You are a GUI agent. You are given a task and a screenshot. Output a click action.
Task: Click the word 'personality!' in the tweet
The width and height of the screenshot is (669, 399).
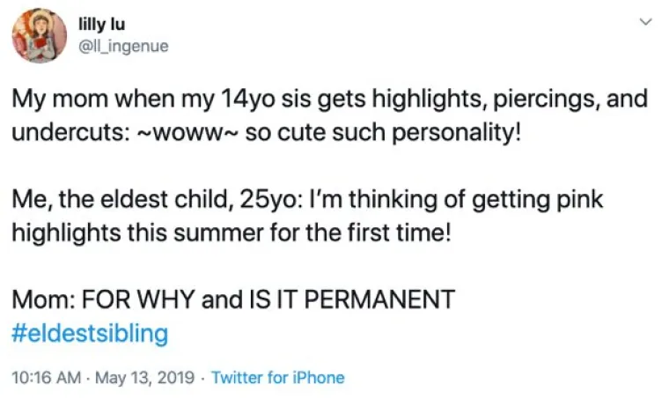coord(457,133)
